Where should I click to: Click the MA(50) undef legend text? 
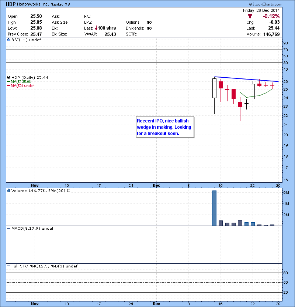pyautogui.click(x=22, y=85)
